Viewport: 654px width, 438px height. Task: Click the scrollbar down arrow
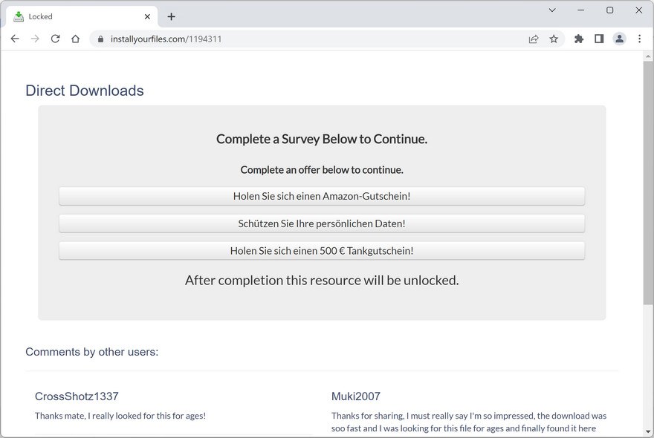648,431
